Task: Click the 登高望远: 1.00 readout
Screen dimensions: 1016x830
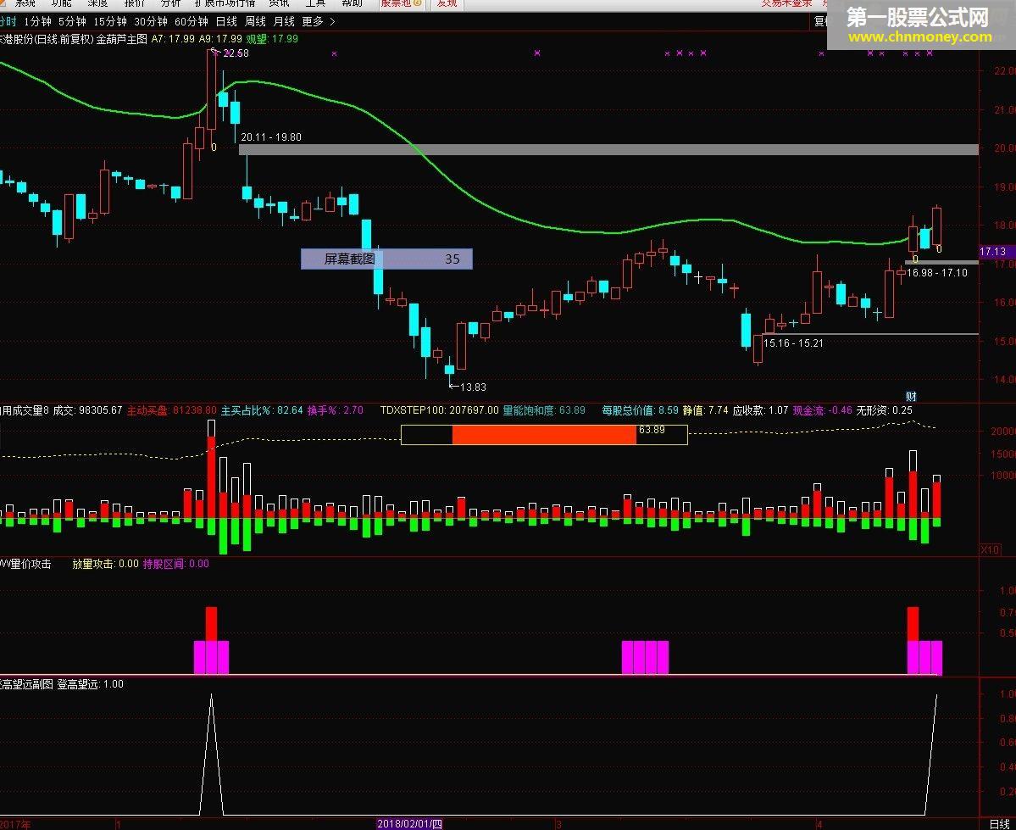Action: [91, 684]
